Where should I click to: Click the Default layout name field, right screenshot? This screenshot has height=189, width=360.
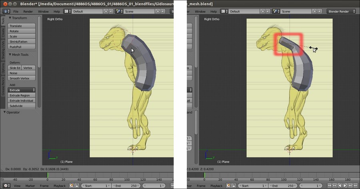click(244, 11)
